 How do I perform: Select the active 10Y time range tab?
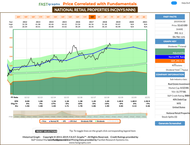(x=92, y=17)
